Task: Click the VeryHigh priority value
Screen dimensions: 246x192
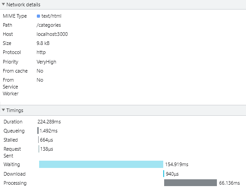Action: click(46, 62)
